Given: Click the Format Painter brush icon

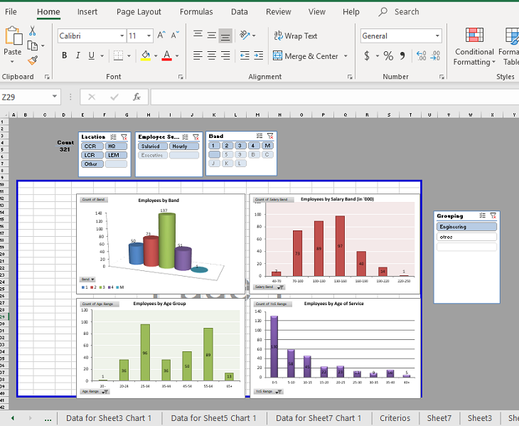Looking at the screenshot, I should click(x=32, y=61).
